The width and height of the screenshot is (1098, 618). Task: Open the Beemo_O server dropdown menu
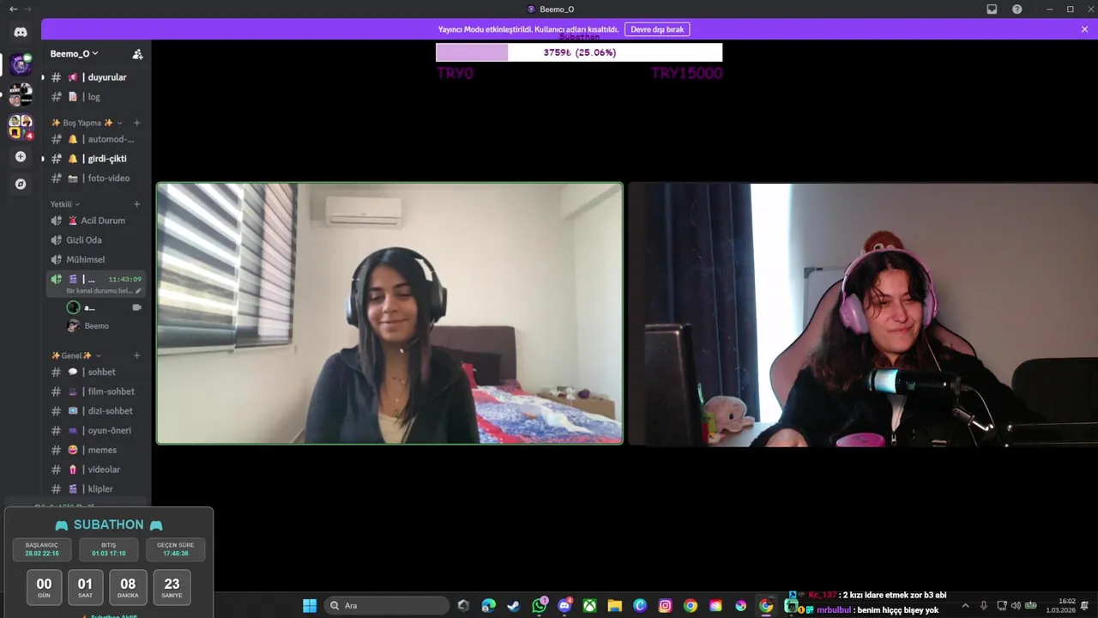point(74,53)
